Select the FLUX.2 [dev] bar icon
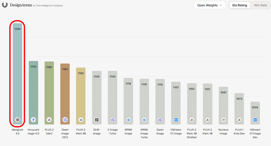The width and height of the screenshot is (271, 146). point(49,120)
